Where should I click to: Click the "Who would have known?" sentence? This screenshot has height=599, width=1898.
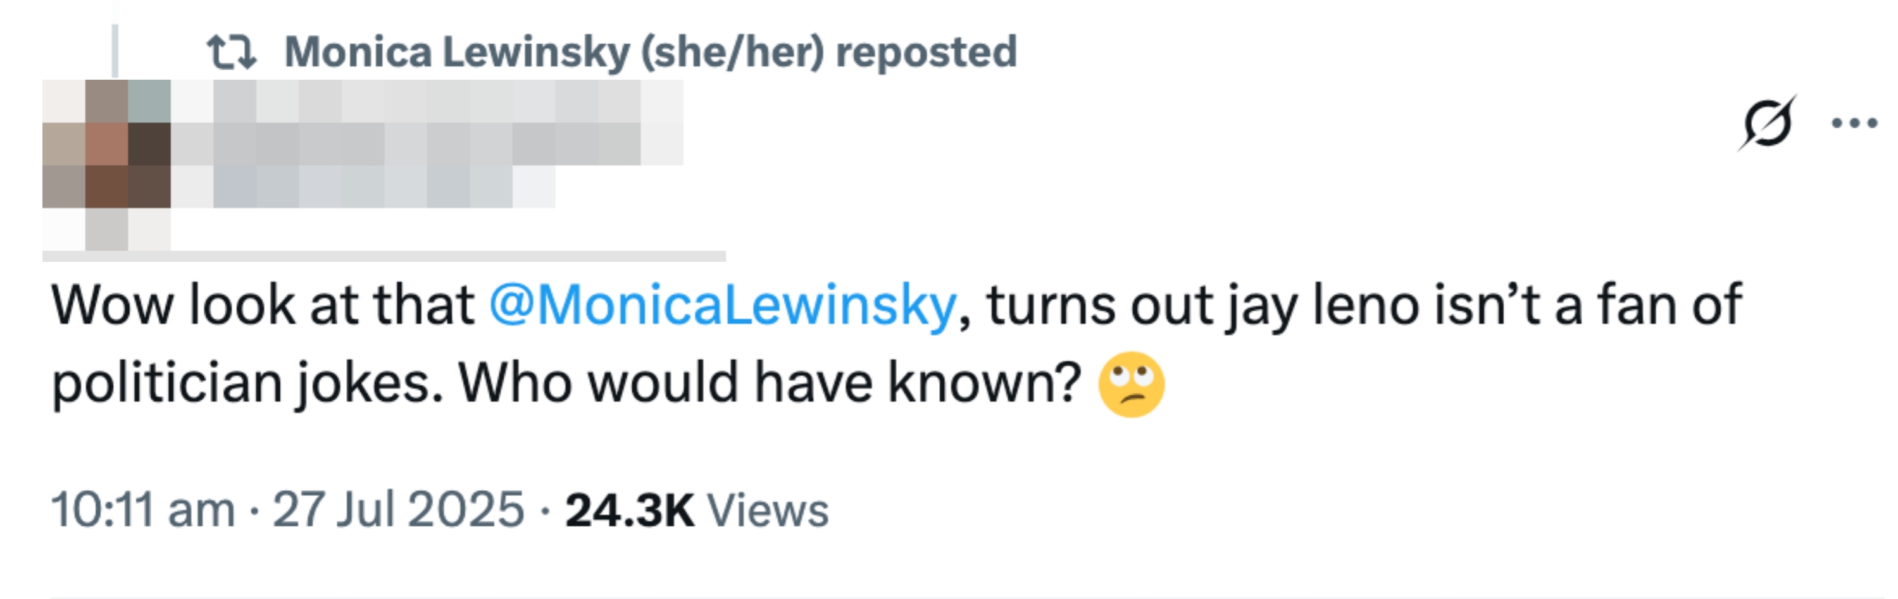coord(769,385)
